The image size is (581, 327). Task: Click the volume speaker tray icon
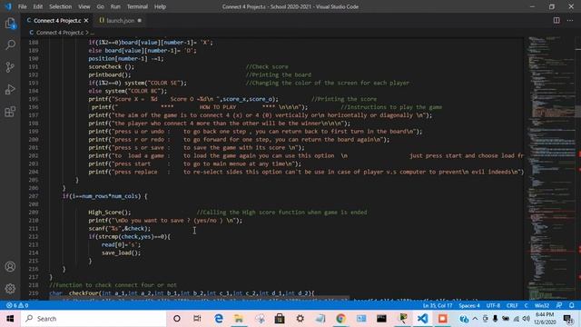pos(526,319)
